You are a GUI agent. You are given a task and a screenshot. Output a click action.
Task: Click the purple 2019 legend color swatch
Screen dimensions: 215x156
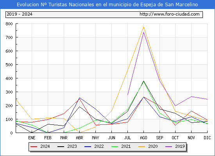(168, 147)
